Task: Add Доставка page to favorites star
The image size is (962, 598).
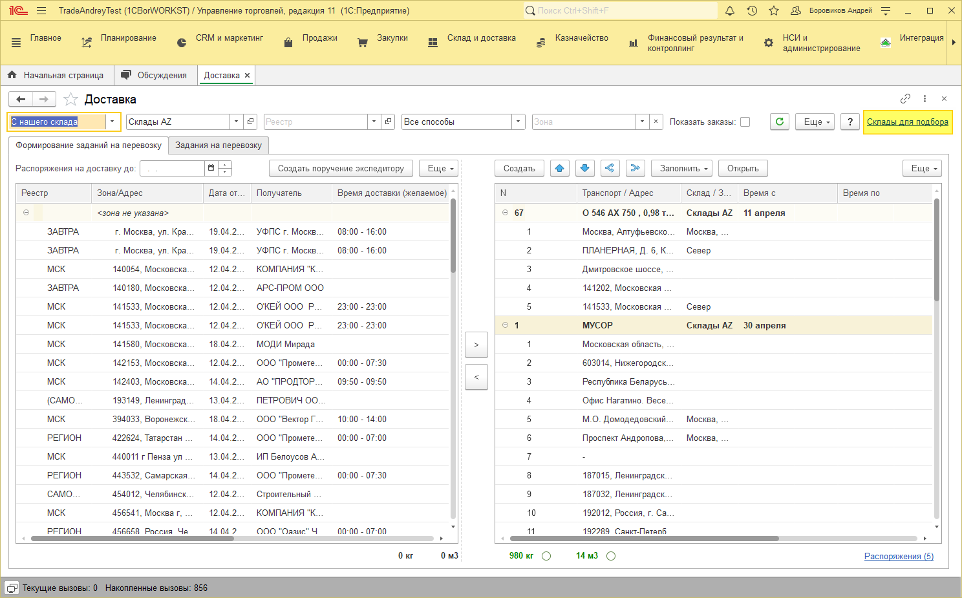Action: (71, 100)
